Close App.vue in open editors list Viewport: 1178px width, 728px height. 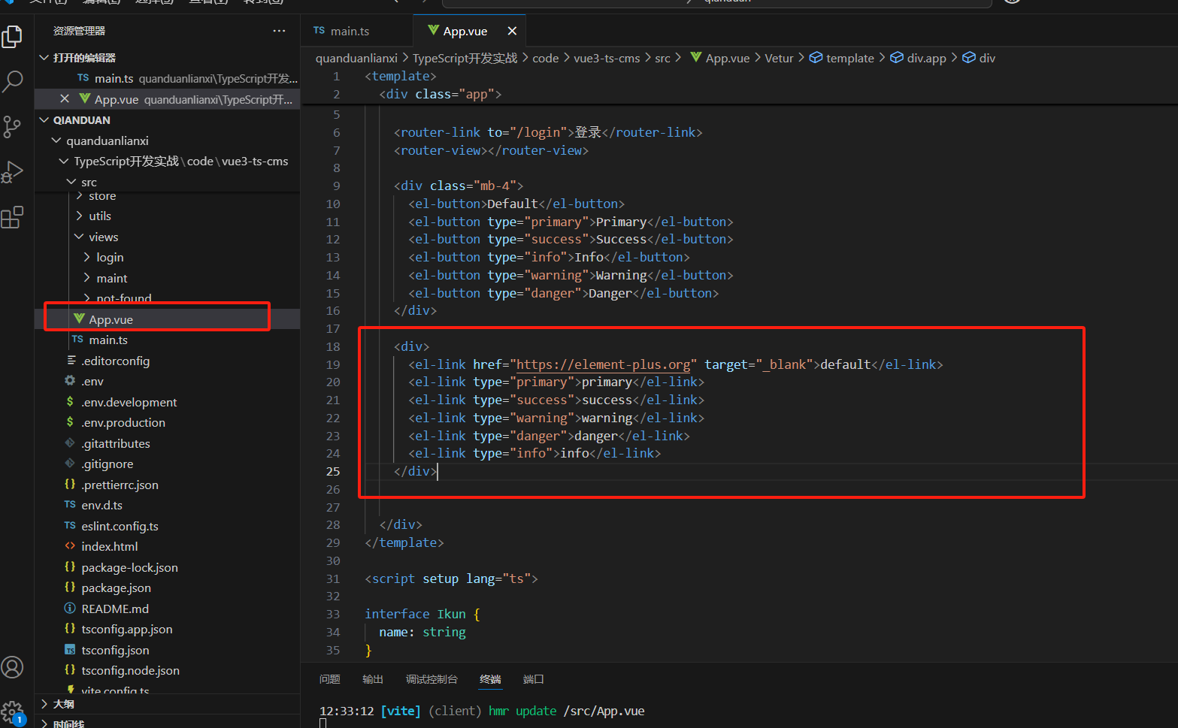coord(65,99)
